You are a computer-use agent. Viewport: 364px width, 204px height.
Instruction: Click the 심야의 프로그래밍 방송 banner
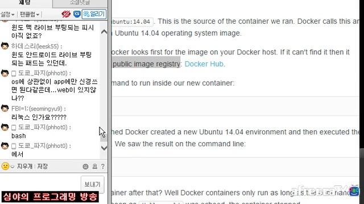click(x=50, y=197)
